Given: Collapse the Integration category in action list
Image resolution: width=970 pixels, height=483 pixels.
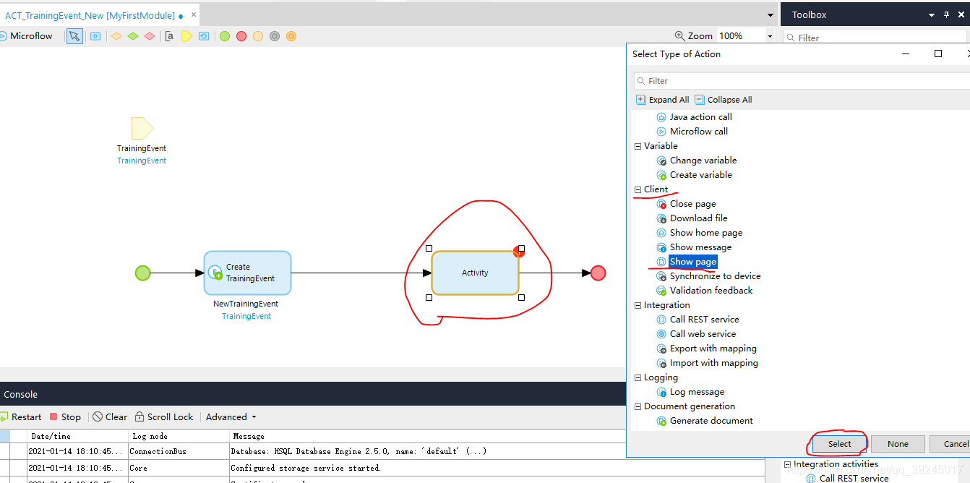Looking at the screenshot, I should pos(638,305).
